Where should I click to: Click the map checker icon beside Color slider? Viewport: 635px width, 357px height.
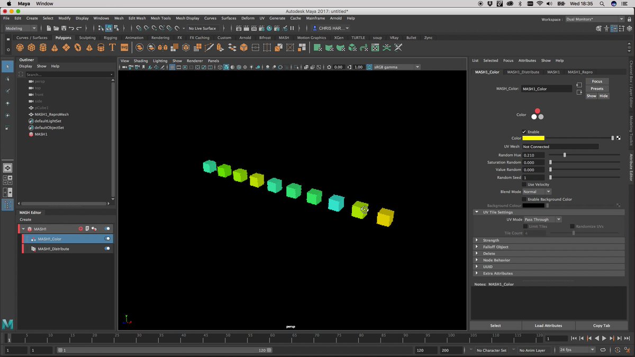point(619,138)
